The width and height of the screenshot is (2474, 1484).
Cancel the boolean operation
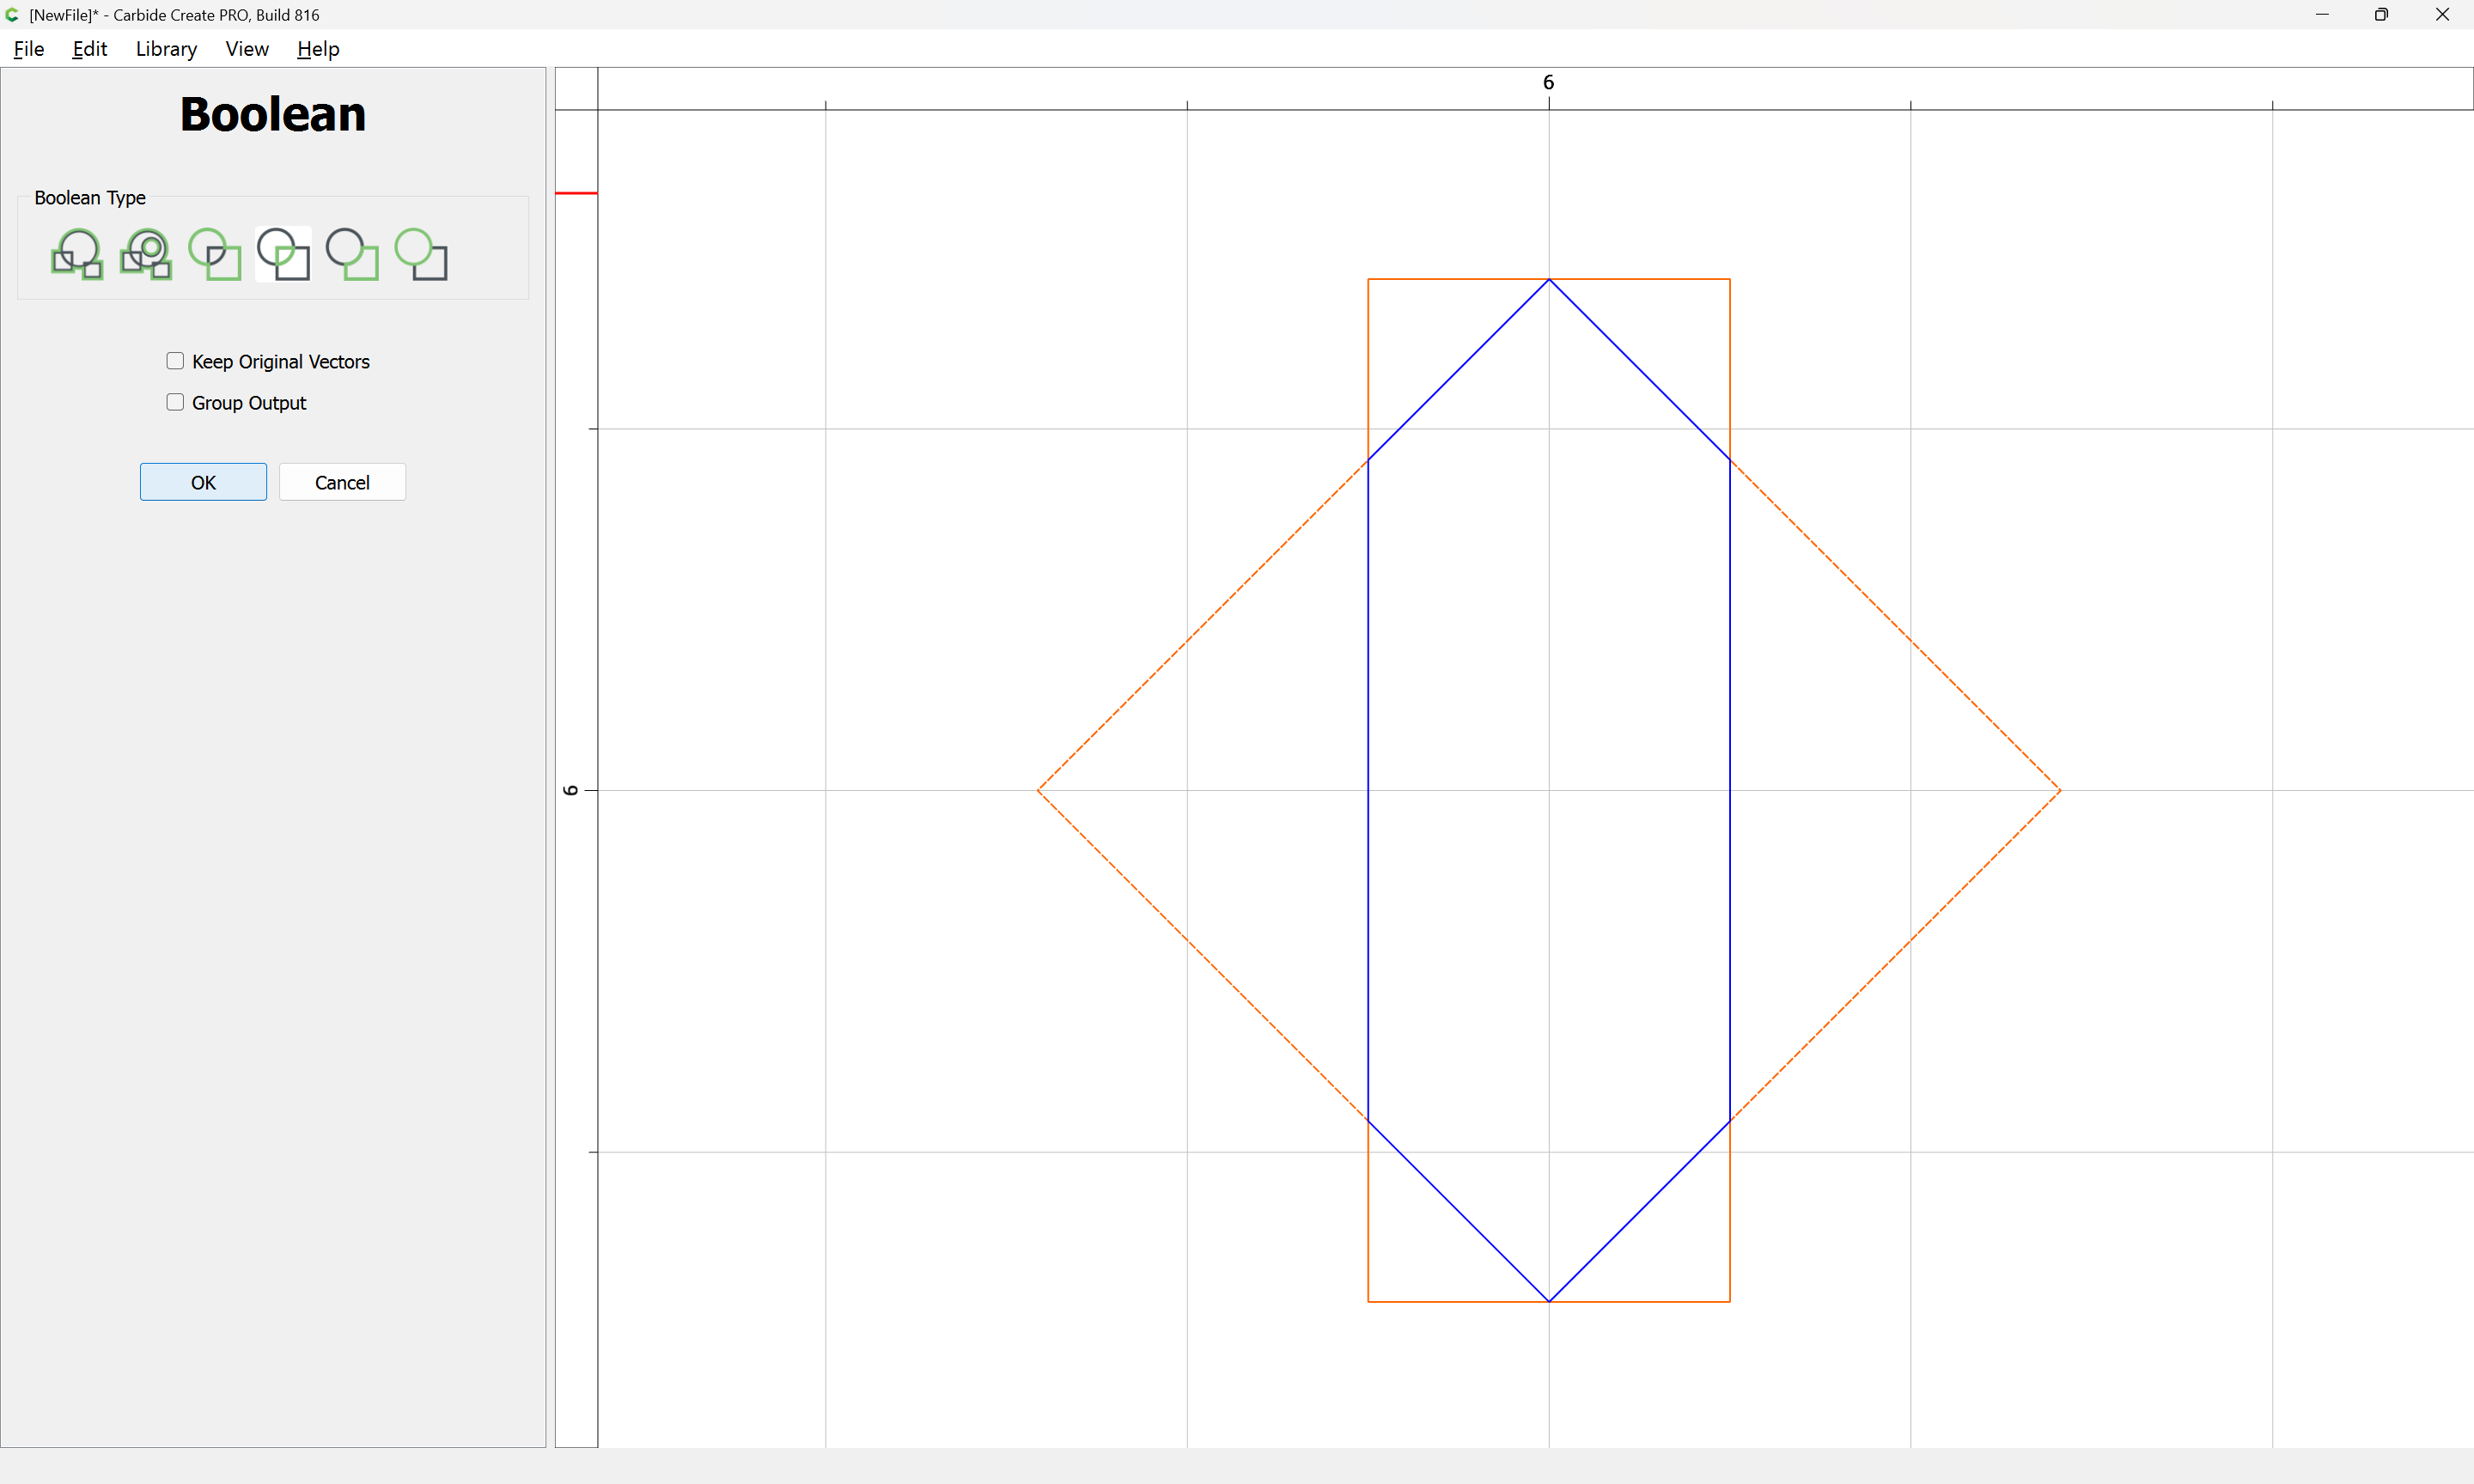[342, 482]
